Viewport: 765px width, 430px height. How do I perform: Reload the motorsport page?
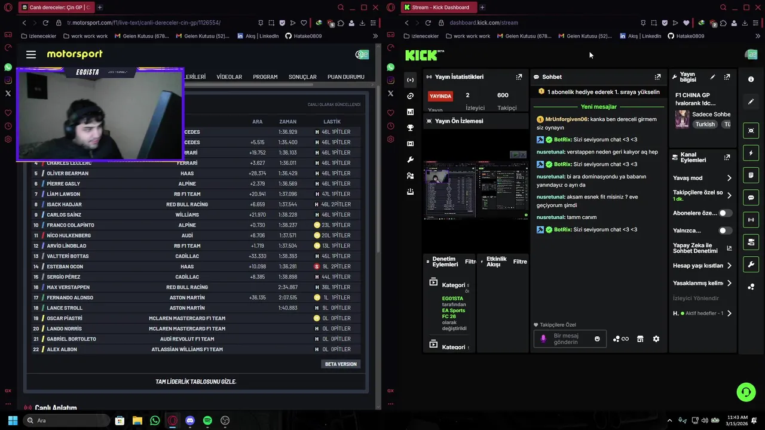pos(45,23)
